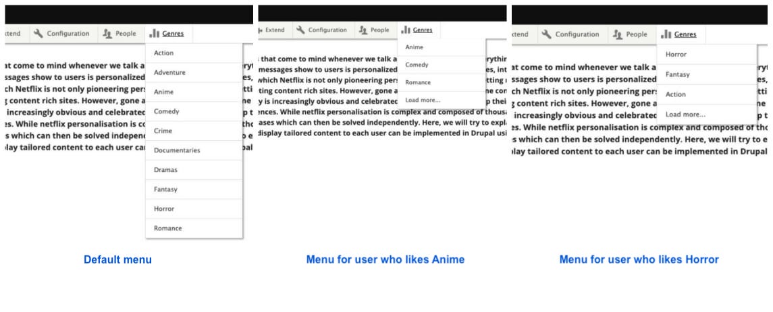This screenshot has height=312, width=773.
Task: Click the 'Menu for user who likes Anime' caption
Action: (385, 259)
